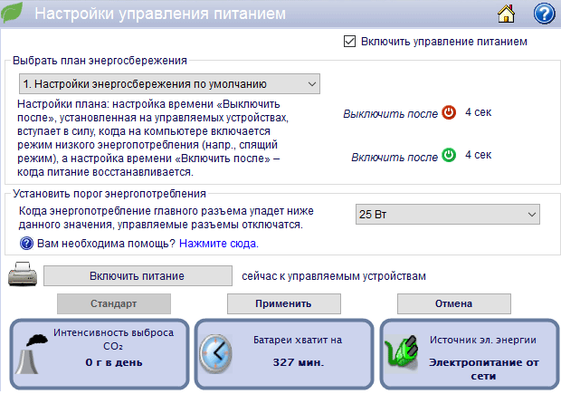This screenshot has height=394, width=561.
Task: Click the Стандарт button
Action: (x=114, y=303)
